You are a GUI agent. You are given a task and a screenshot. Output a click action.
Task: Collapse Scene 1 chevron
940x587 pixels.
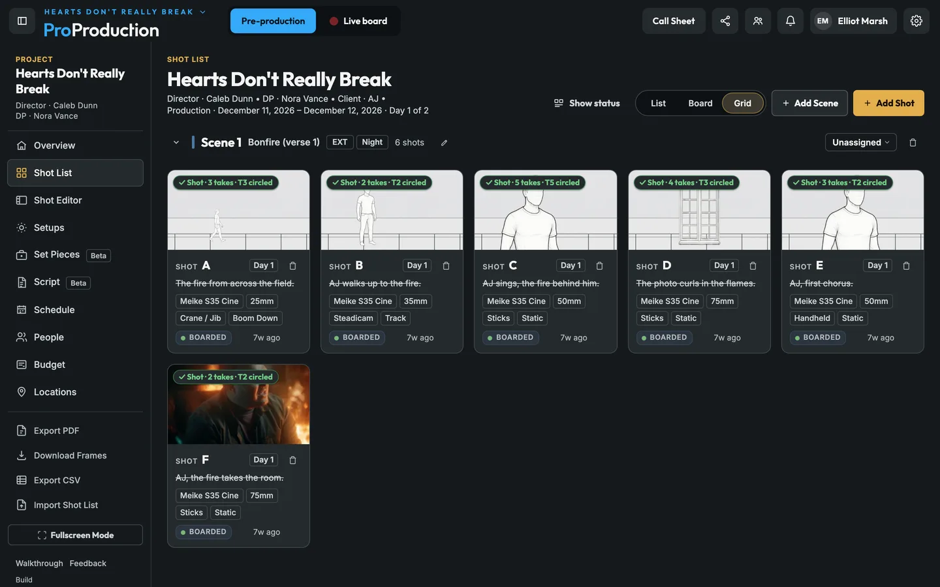coord(176,142)
